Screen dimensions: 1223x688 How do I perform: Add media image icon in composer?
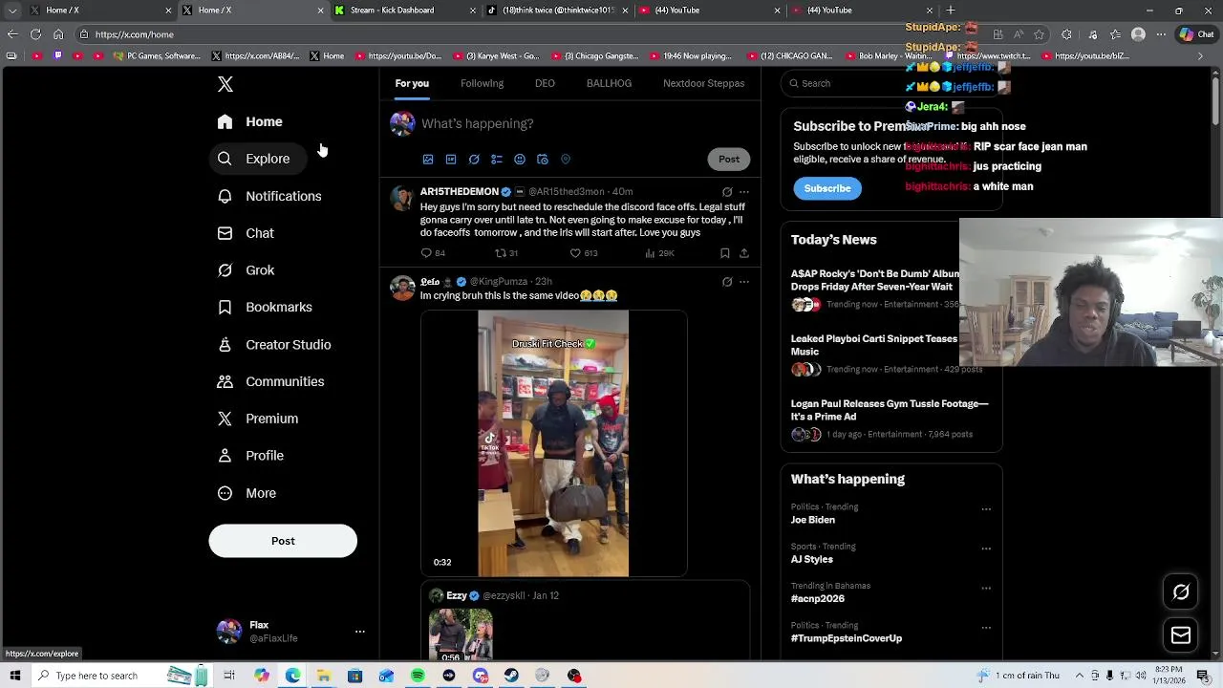point(428,160)
